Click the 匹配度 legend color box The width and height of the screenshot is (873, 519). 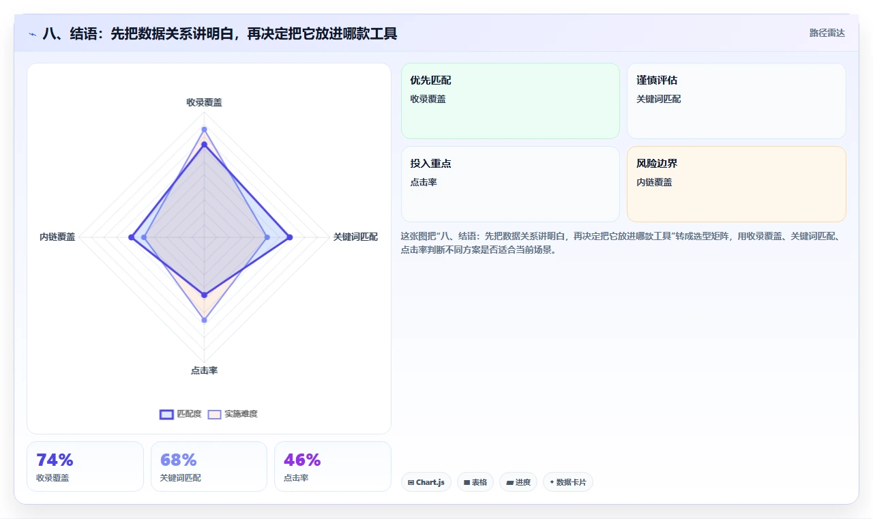166,414
